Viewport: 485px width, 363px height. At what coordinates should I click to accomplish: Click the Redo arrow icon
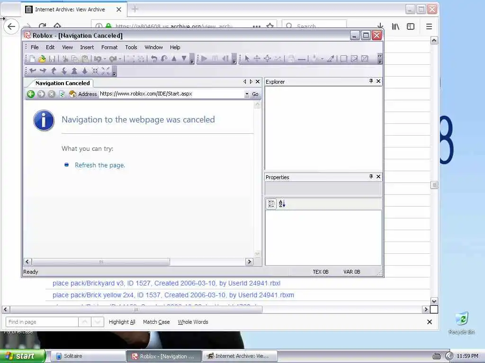[x=113, y=59]
